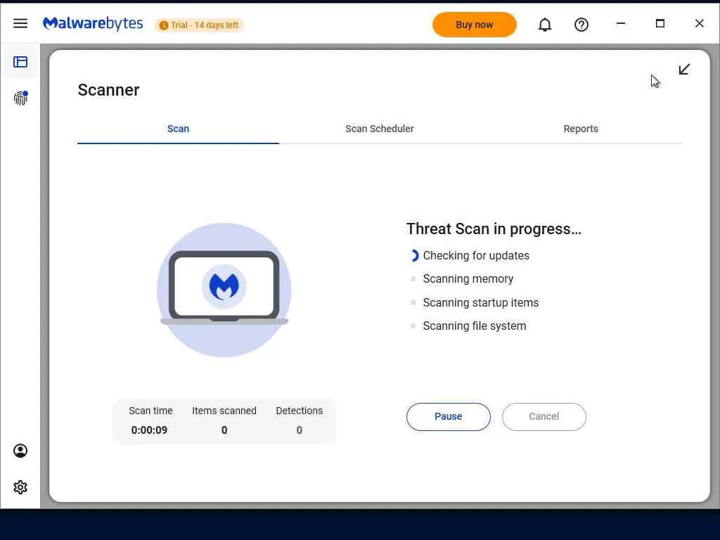Select the dashboard sidebar icon
720x540 pixels.
pyautogui.click(x=20, y=62)
